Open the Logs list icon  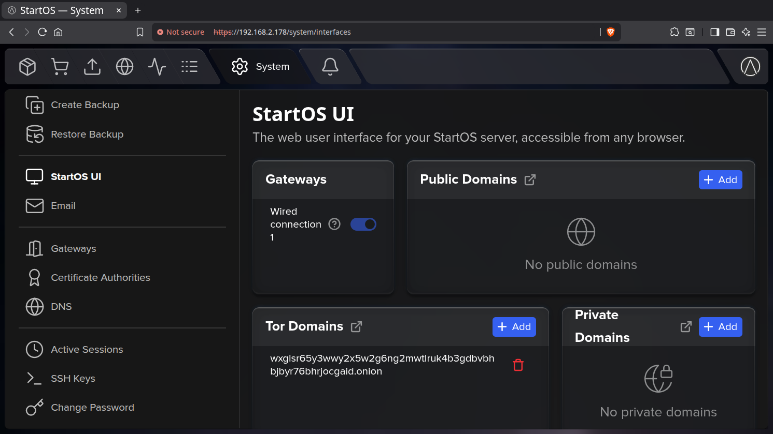[x=189, y=66]
